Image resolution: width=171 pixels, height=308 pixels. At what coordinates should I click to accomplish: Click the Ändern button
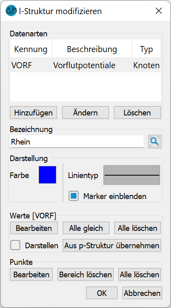coord(85,113)
